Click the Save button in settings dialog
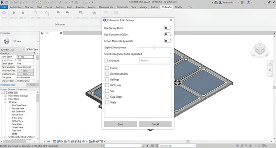 pos(120,124)
